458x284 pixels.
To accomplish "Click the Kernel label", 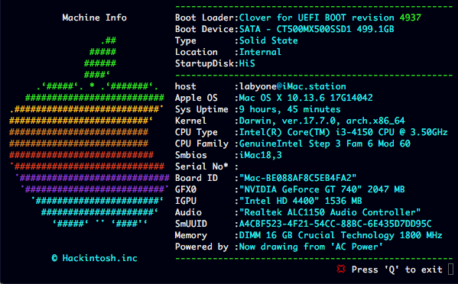I will click(x=190, y=121).
